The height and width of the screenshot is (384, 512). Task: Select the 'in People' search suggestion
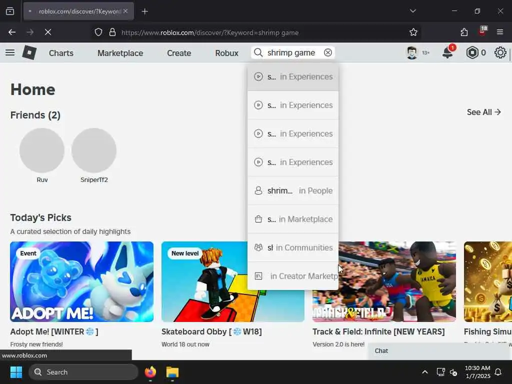[293, 190]
